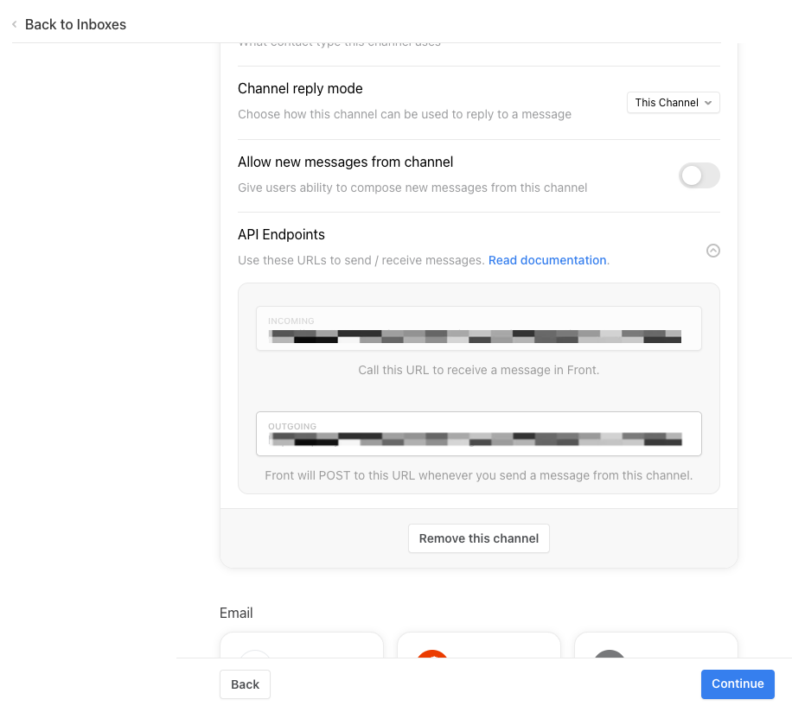Open the third Email channel card

[x=655, y=646]
